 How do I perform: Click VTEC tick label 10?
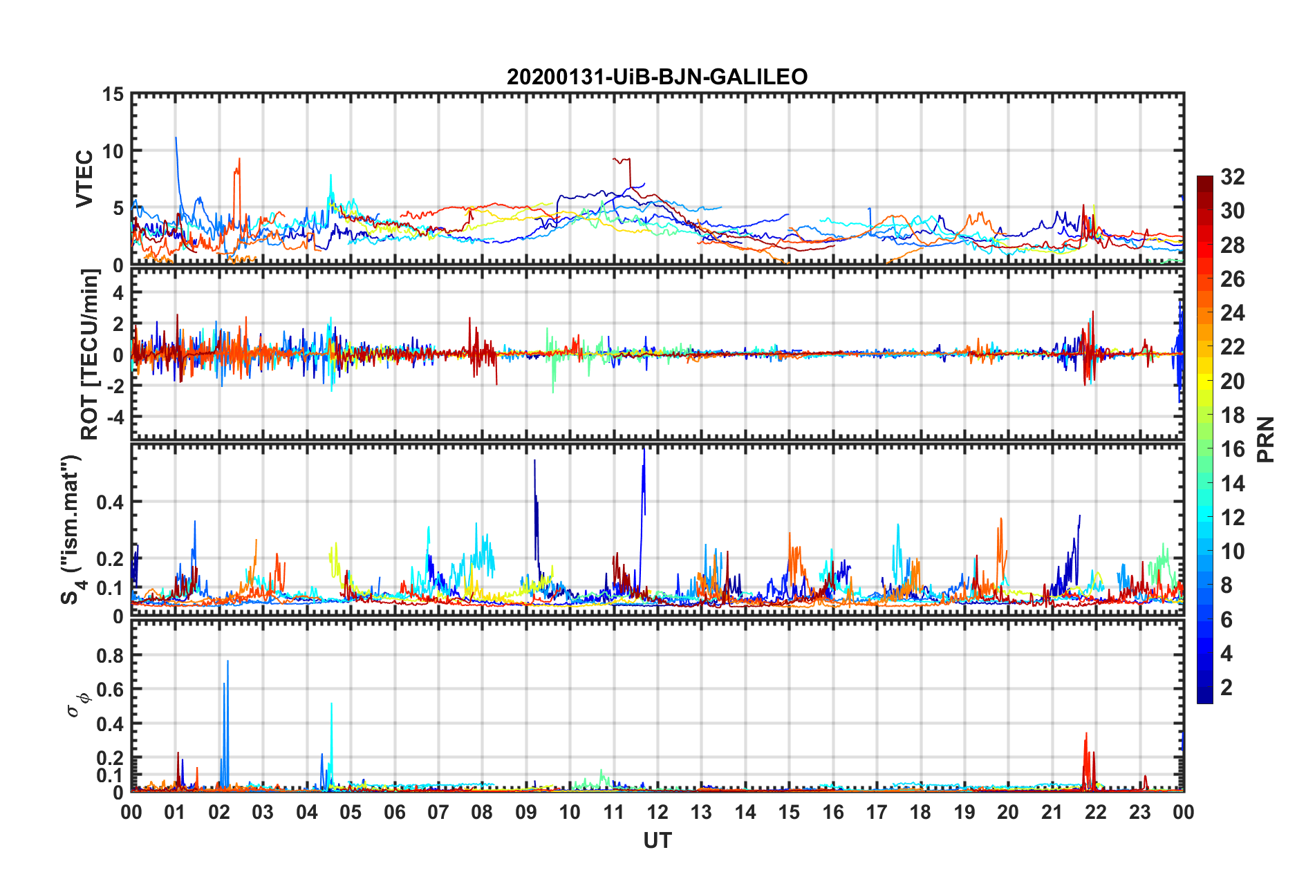(x=112, y=151)
